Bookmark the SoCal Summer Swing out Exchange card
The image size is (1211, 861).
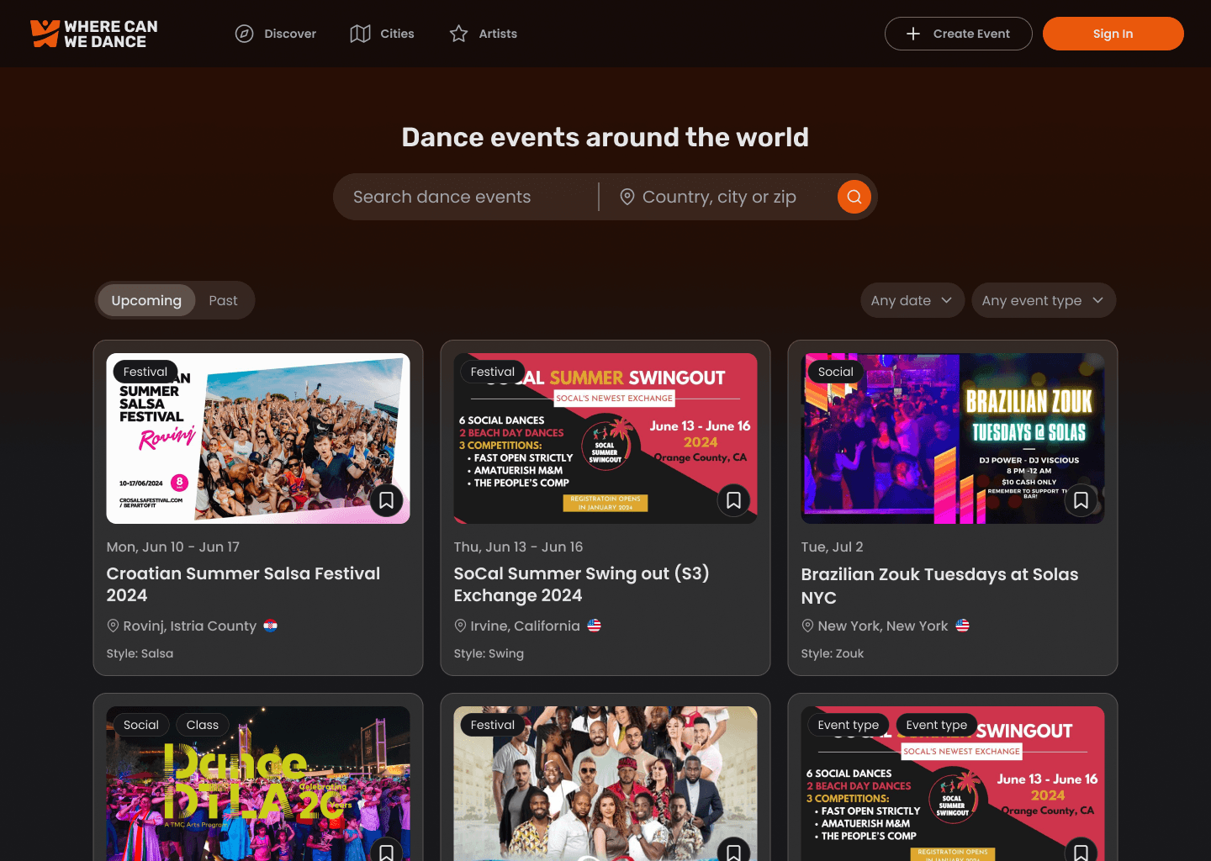[733, 500]
